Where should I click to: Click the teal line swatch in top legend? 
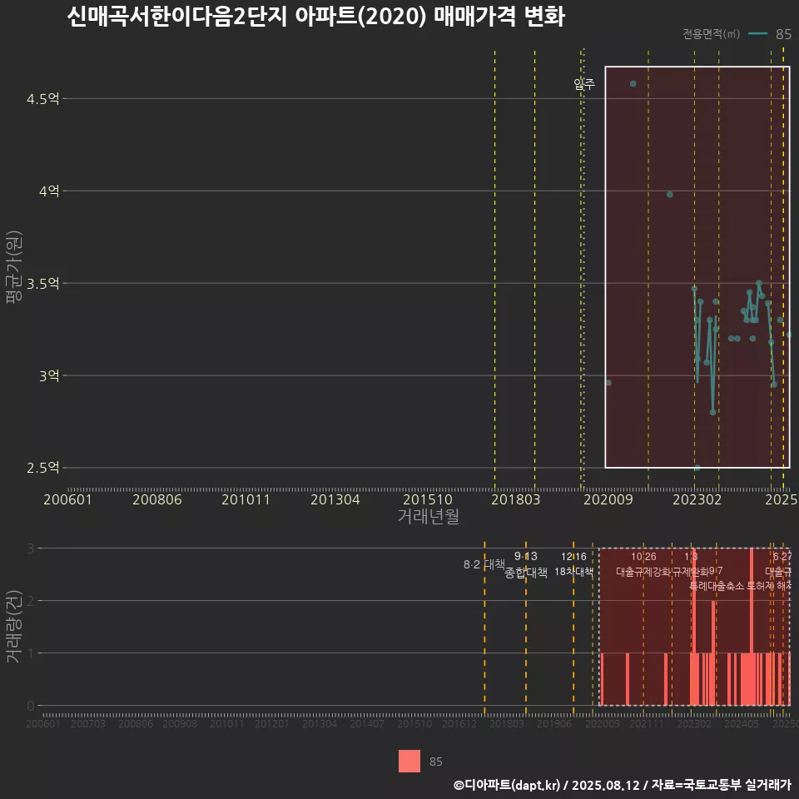tap(757, 34)
